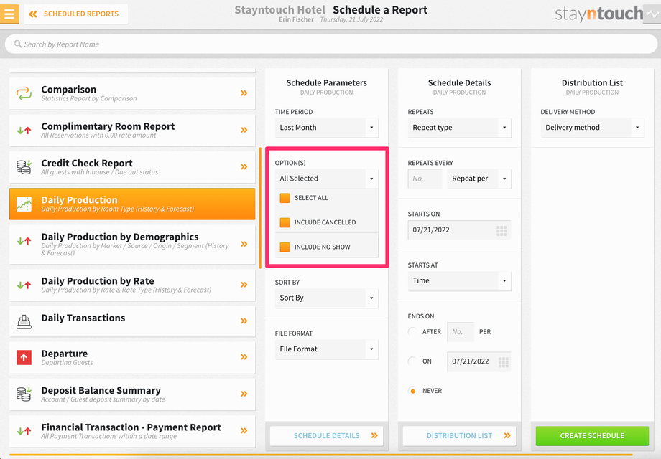The height and width of the screenshot is (459, 661).
Task: Select the On radio button under Ends On
Action: 412,361
